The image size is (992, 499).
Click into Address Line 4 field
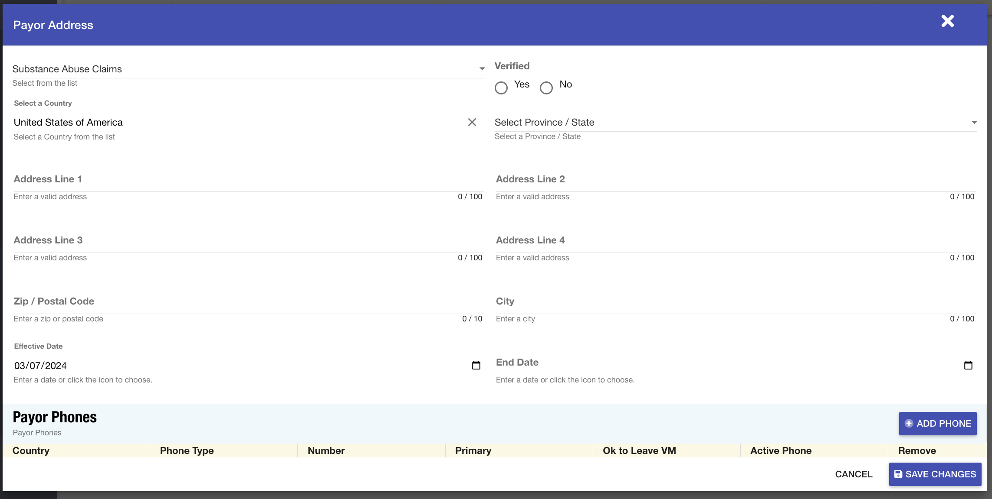[735, 242]
